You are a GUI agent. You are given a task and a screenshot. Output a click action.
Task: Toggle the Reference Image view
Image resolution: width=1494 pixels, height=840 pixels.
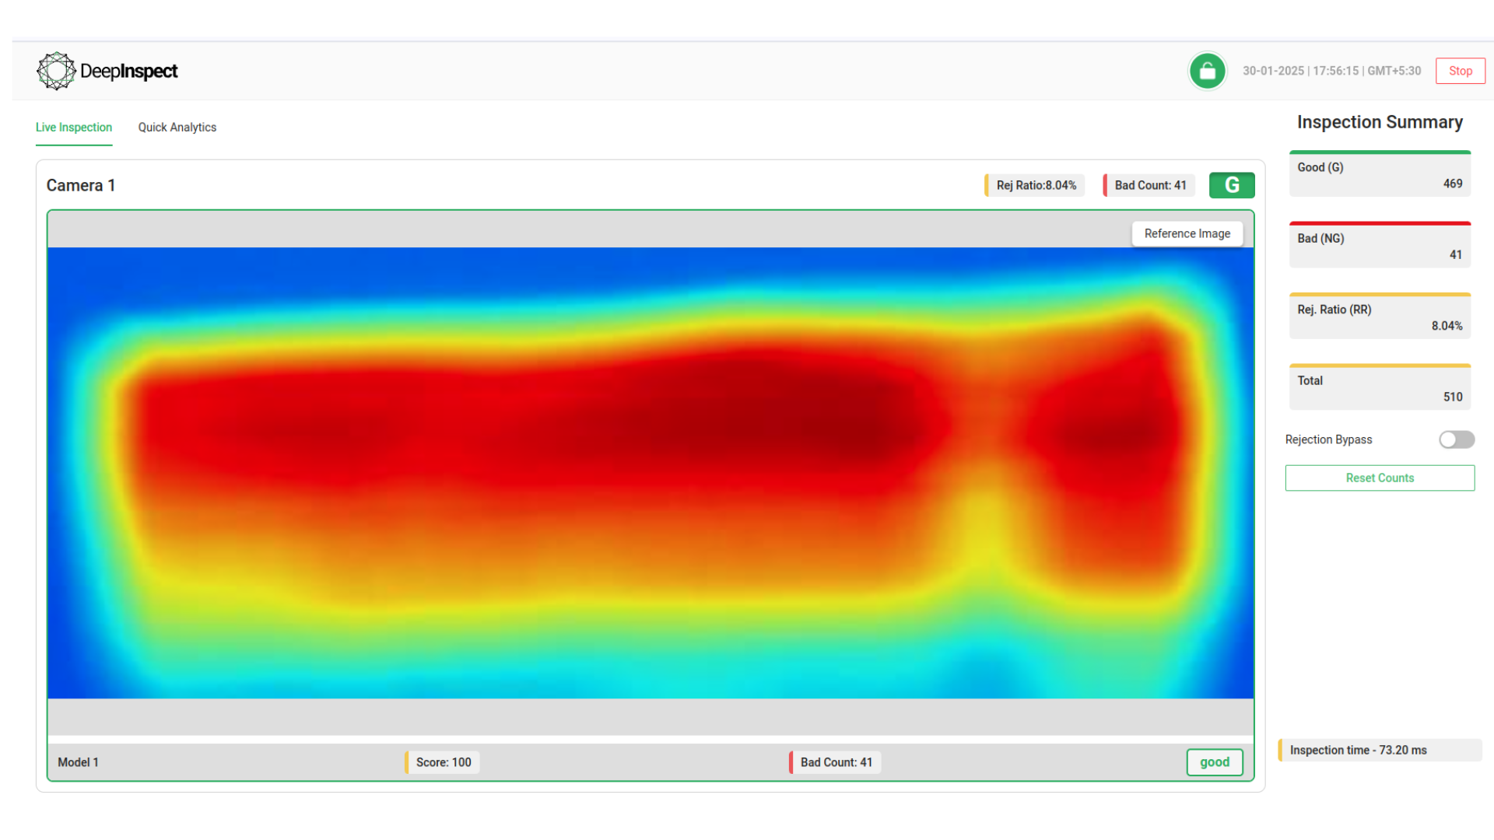1187,233
